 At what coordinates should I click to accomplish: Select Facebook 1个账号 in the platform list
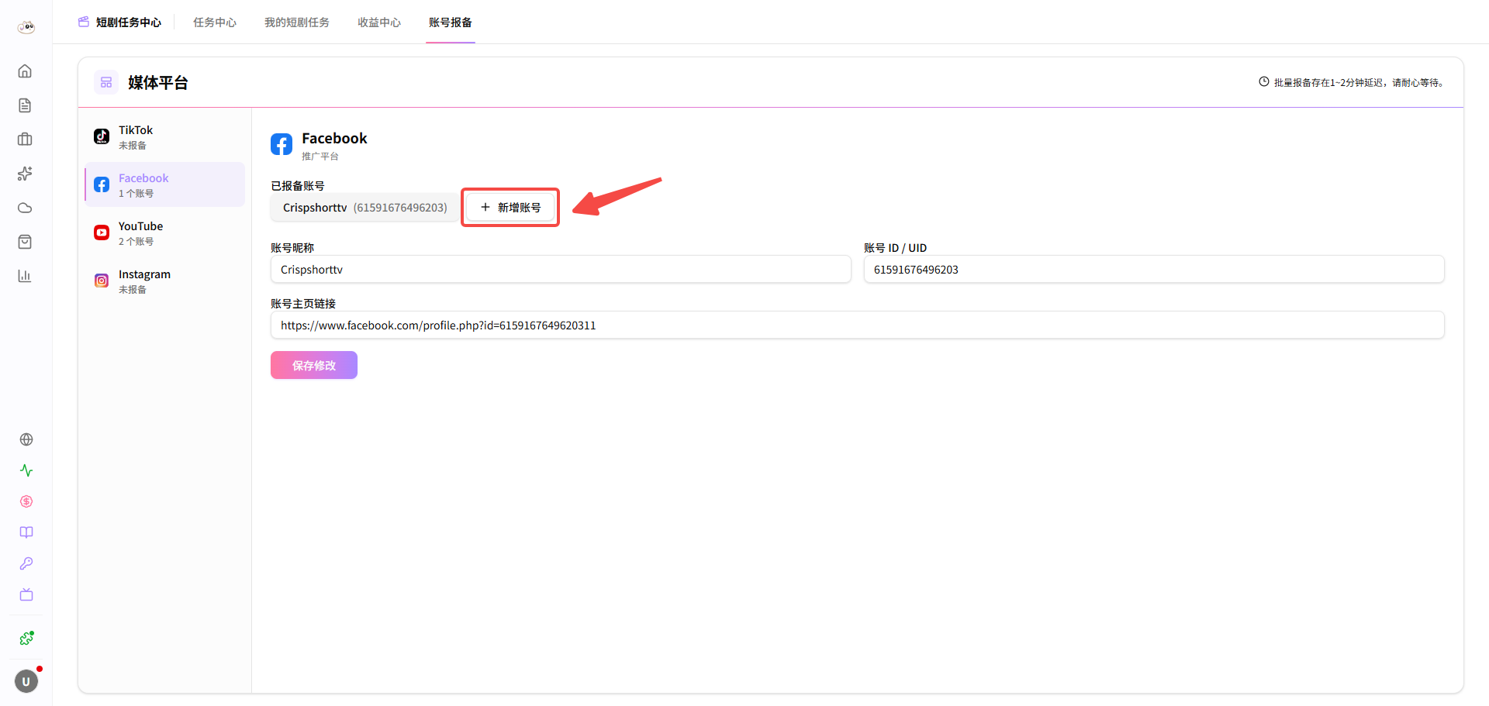(165, 184)
